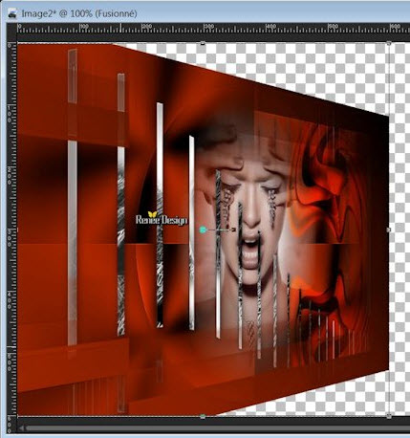Click the top-center transform handle
Viewport: 410px width, 438px height.
203,43
